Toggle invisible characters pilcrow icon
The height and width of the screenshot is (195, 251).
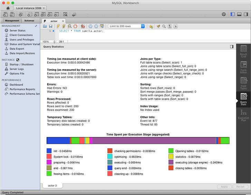[170, 26]
